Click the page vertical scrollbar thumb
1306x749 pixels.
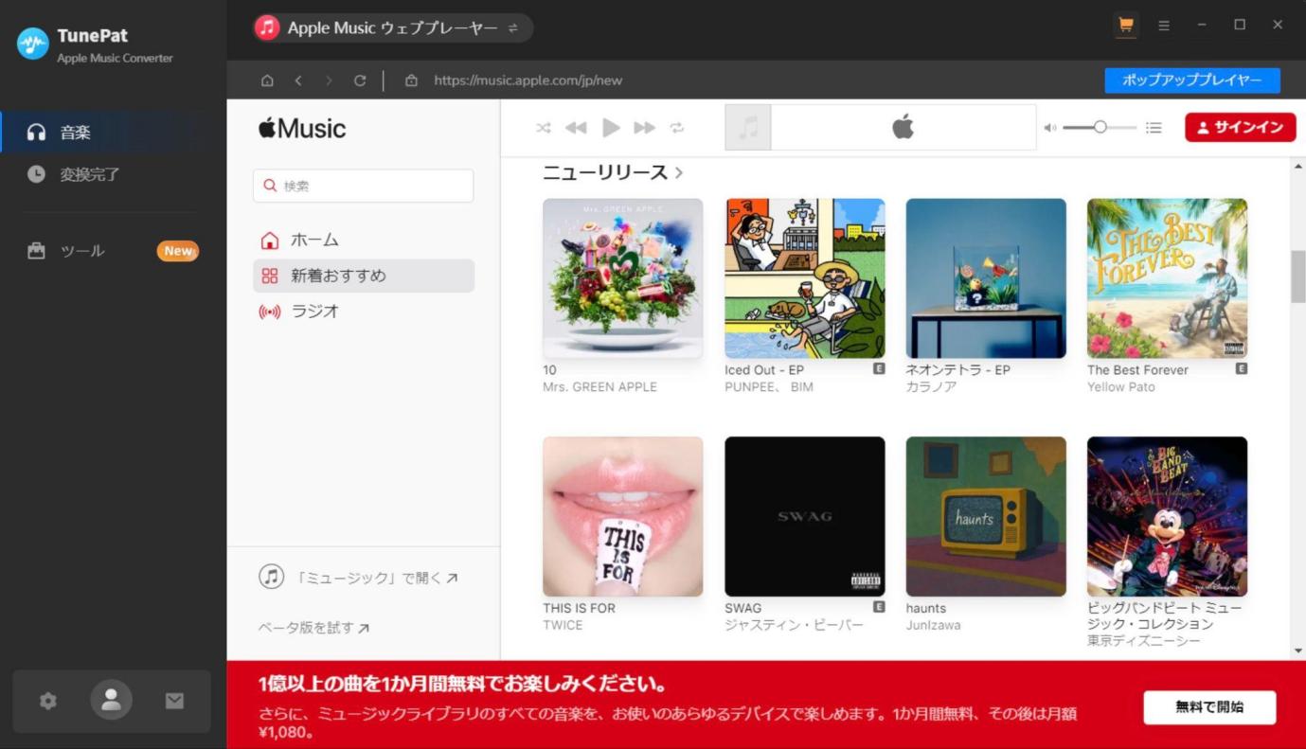[1297, 276]
